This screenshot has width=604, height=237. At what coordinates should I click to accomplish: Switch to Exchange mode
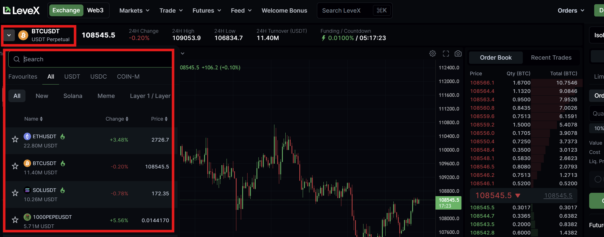(66, 10)
